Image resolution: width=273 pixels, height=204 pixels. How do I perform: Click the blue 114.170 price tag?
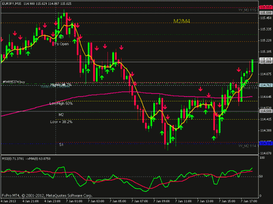pyautogui.click(x=266, y=144)
